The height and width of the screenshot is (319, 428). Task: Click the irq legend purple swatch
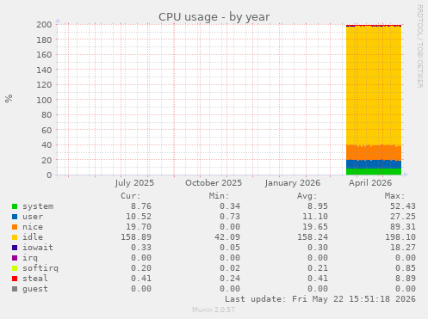15,258
